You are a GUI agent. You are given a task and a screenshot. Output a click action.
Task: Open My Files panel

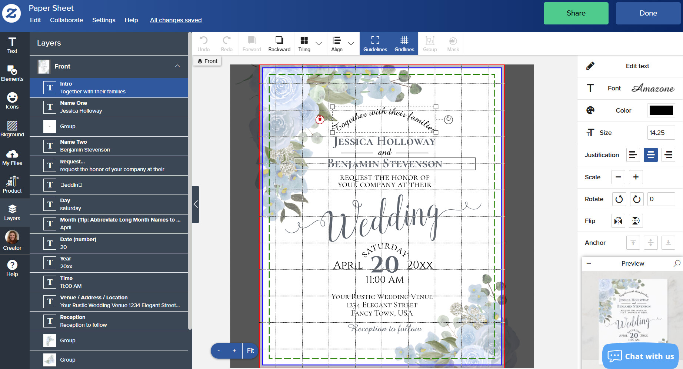[x=12, y=157]
